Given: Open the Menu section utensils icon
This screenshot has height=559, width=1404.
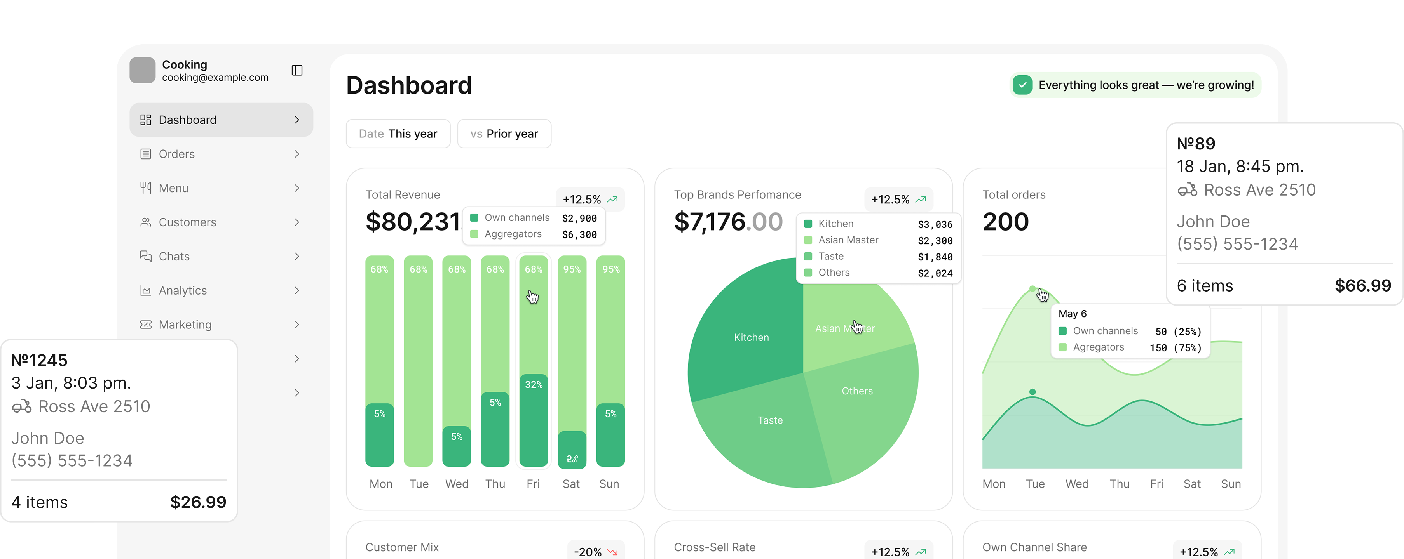Looking at the screenshot, I should tap(145, 188).
